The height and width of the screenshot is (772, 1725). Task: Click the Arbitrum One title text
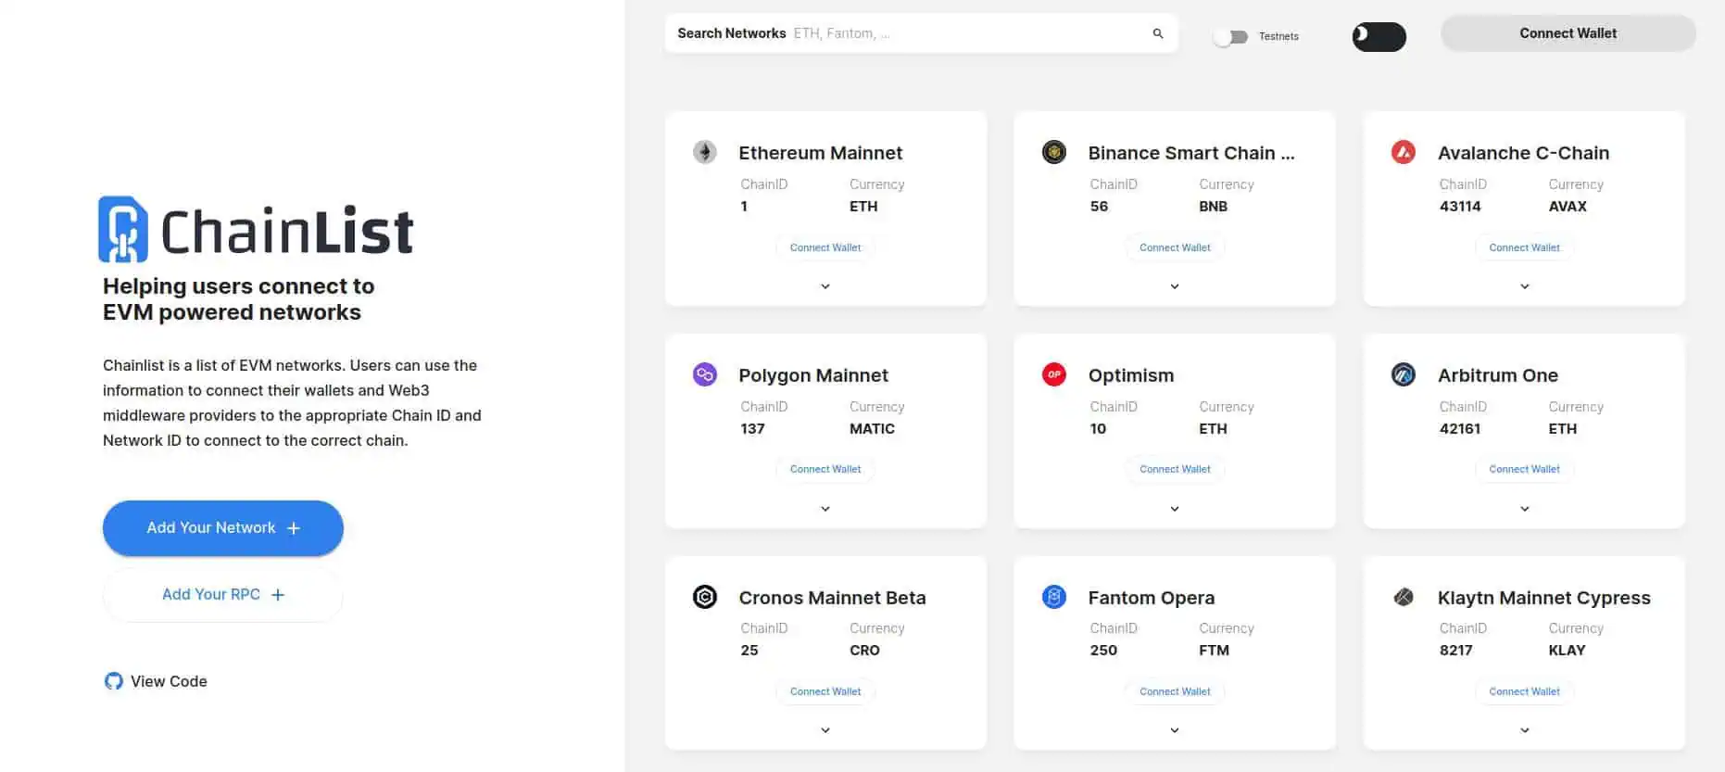pyautogui.click(x=1498, y=375)
